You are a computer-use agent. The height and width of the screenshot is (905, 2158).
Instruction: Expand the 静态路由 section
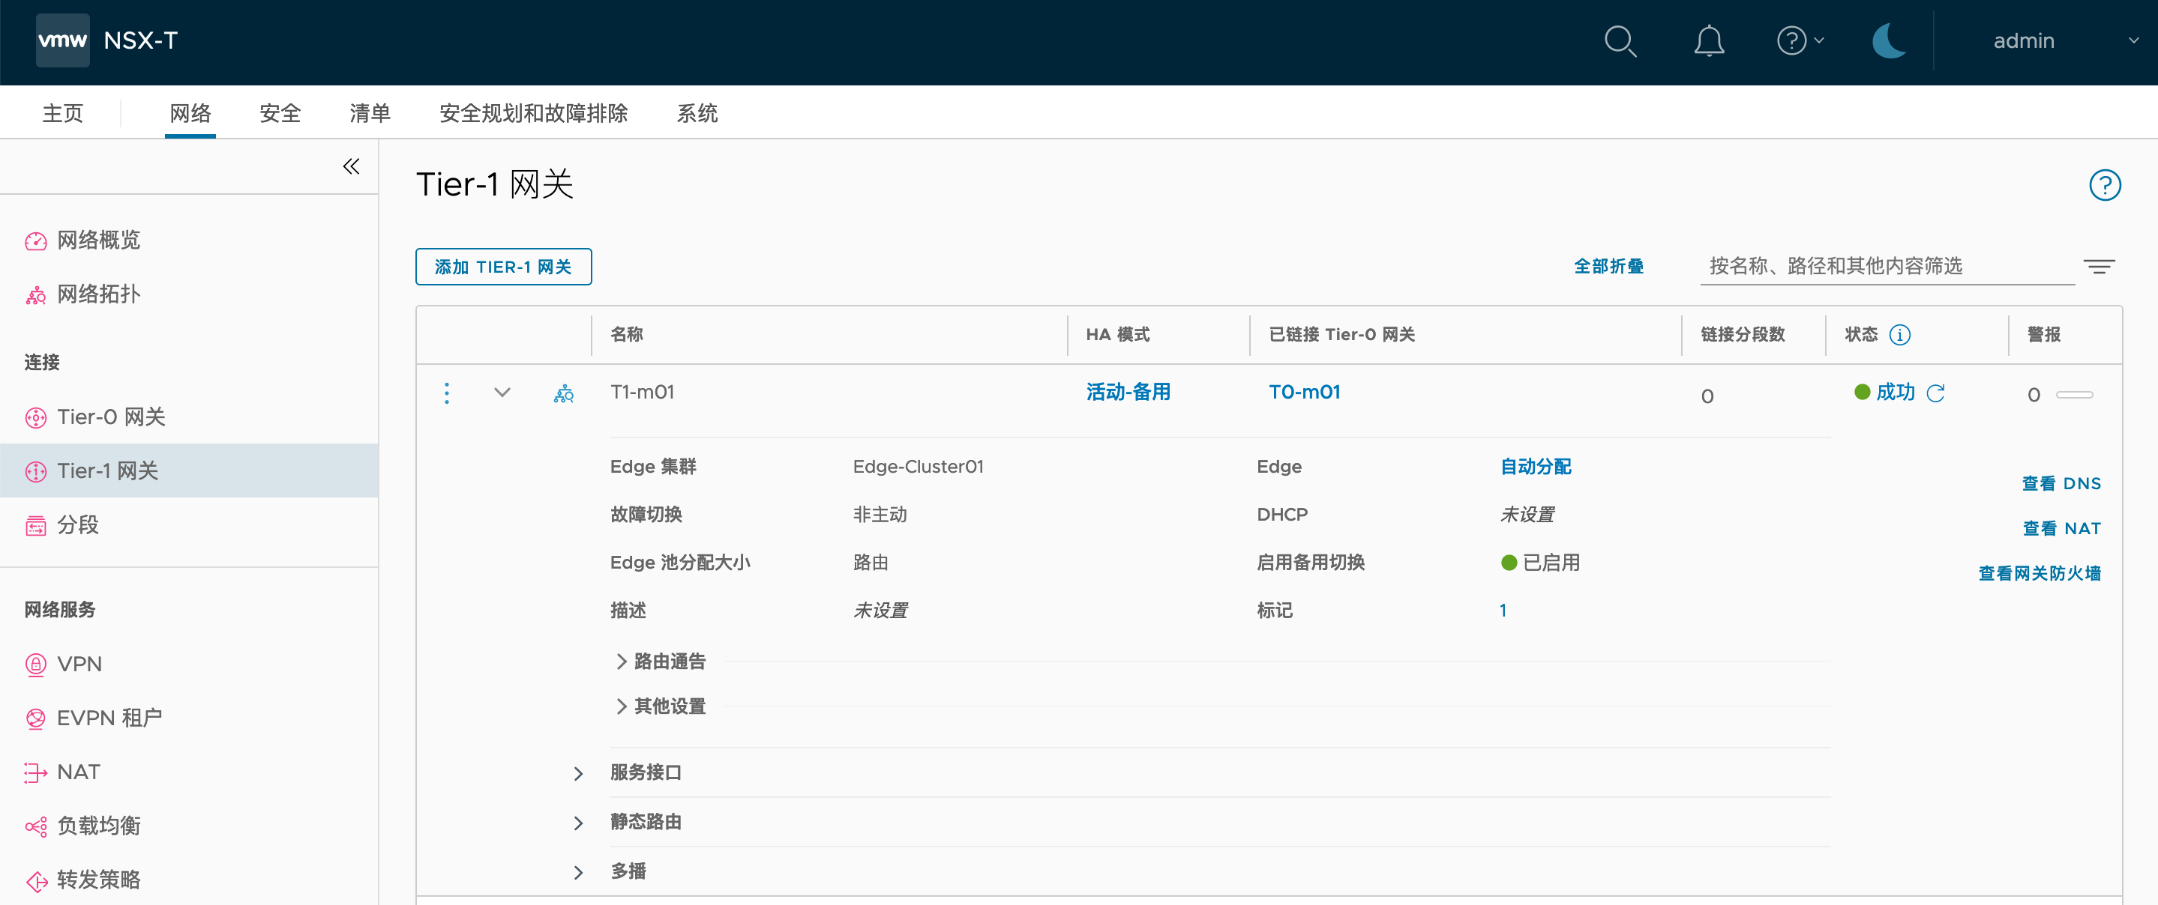point(578,823)
